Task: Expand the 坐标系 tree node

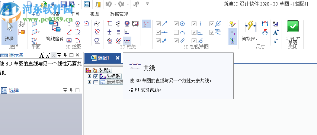Action: 89,76
